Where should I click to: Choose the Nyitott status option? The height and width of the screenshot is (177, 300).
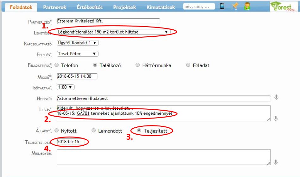(x=57, y=130)
